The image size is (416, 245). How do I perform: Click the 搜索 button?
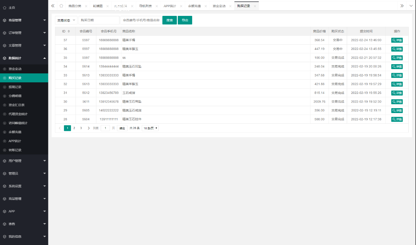(x=170, y=20)
